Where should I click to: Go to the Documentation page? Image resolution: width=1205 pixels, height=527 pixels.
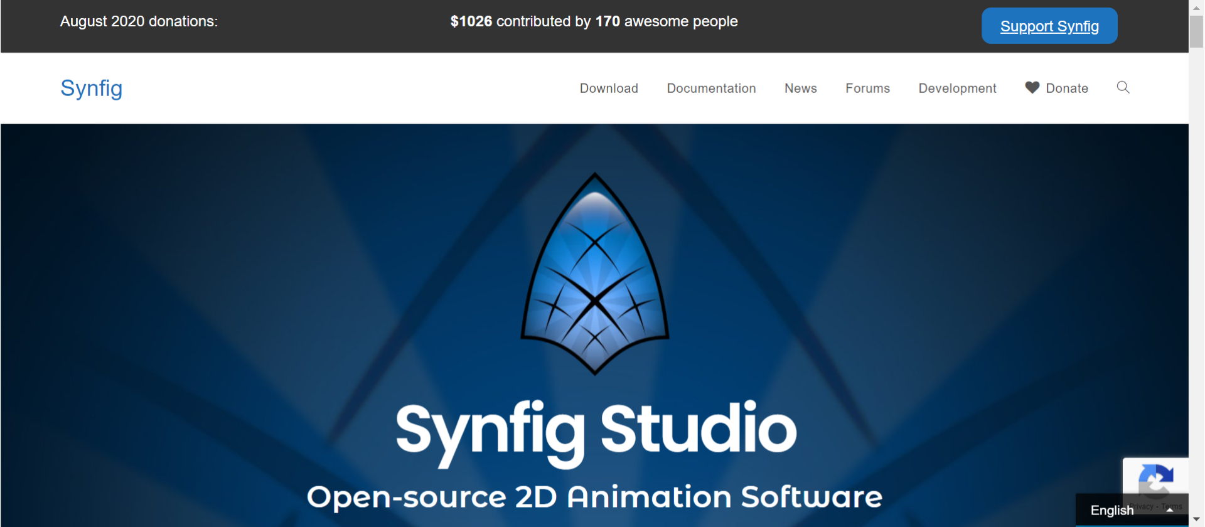click(711, 88)
